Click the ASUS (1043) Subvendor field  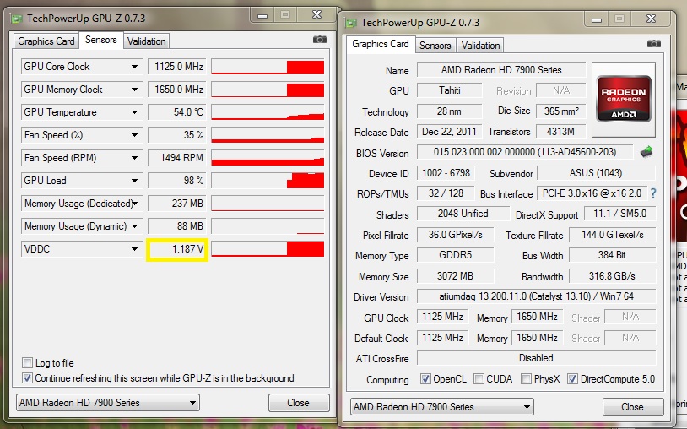(x=596, y=172)
